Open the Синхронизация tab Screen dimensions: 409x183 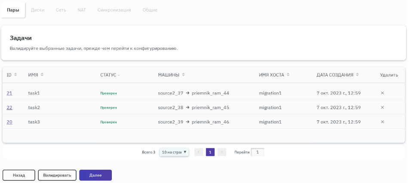(114, 10)
